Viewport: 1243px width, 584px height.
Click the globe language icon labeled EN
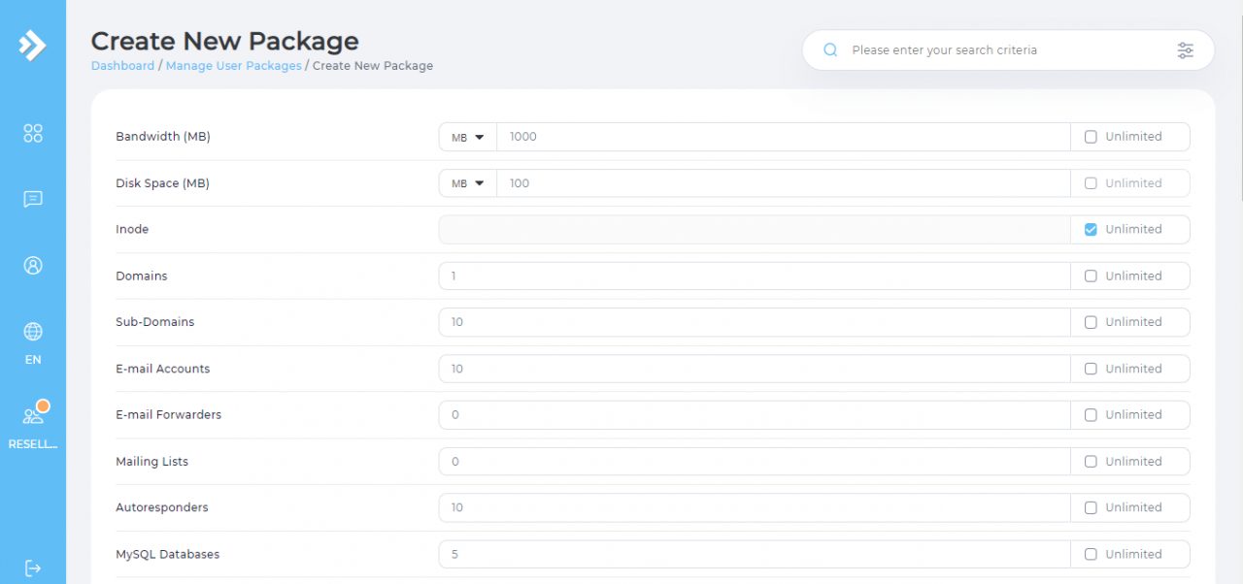coord(33,333)
